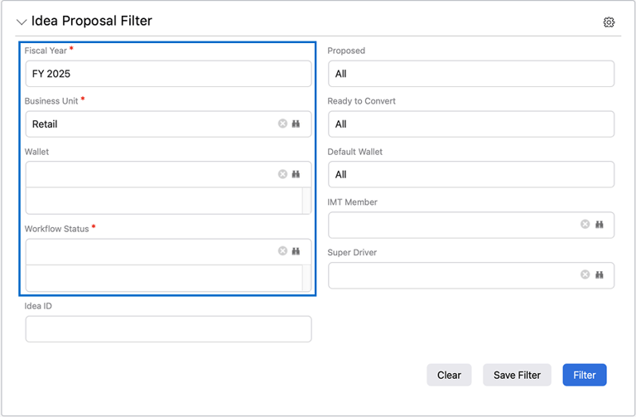Image resolution: width=636 pixels, height=417 pixels.
Task: Open Super Driver lookup binoculars
Action: pos(599,274)
